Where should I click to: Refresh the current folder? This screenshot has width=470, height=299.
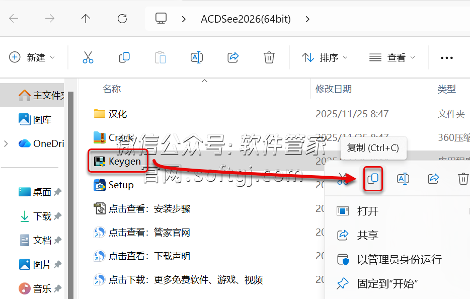click(122, 19)
